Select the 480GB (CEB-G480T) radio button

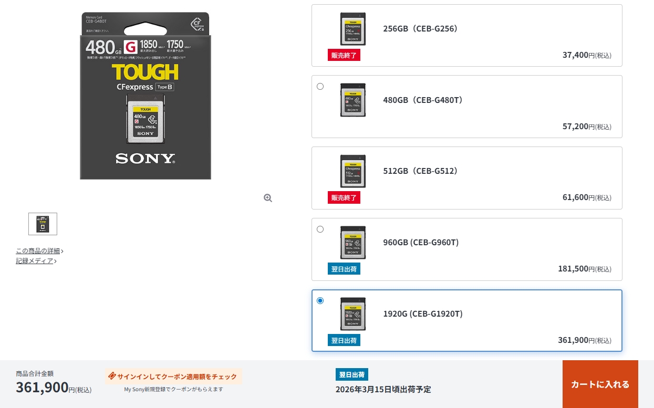point(320,86)
